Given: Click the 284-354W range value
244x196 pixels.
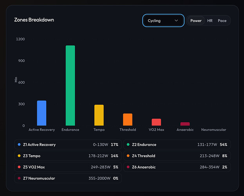Looking at the screenshot, I should (210, 167).
